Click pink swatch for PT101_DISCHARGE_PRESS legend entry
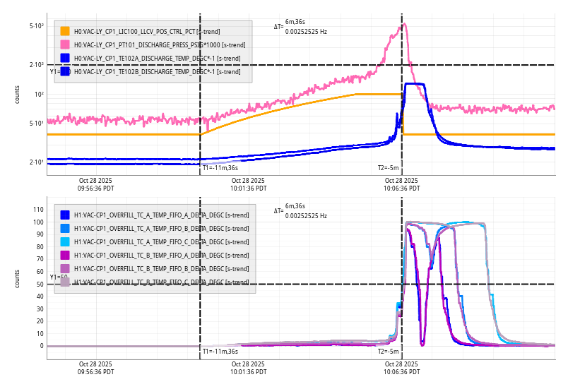The height and width of the screenshot is (389, 568). click(65, 44)
